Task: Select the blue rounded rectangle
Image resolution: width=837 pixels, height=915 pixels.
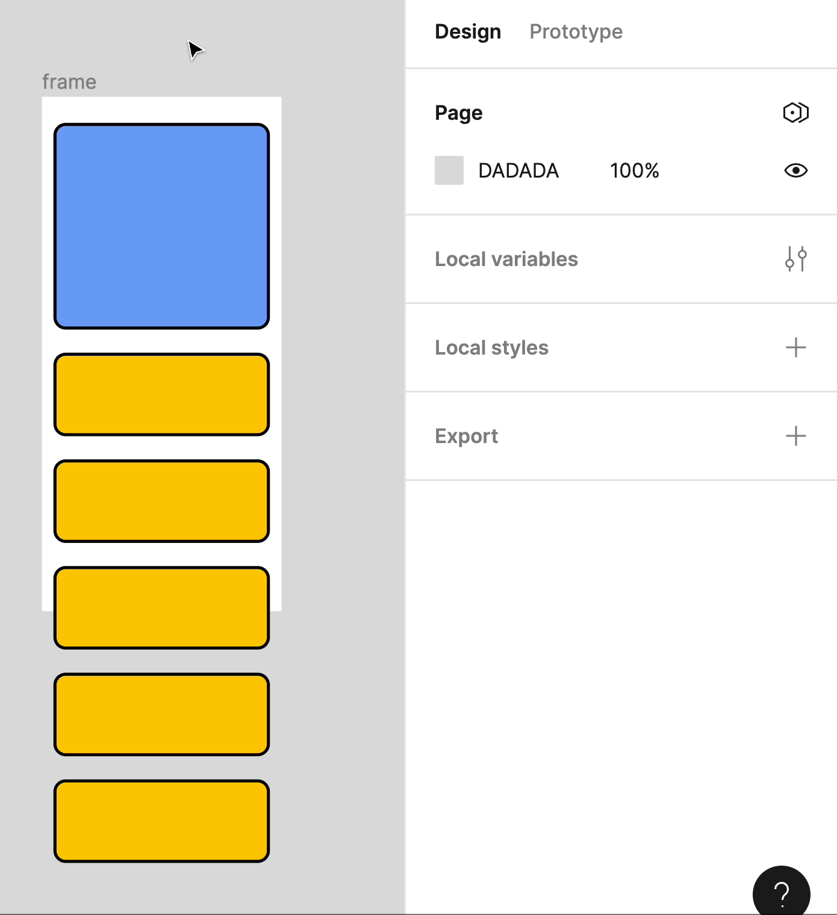Action: [x=161, y=226]
